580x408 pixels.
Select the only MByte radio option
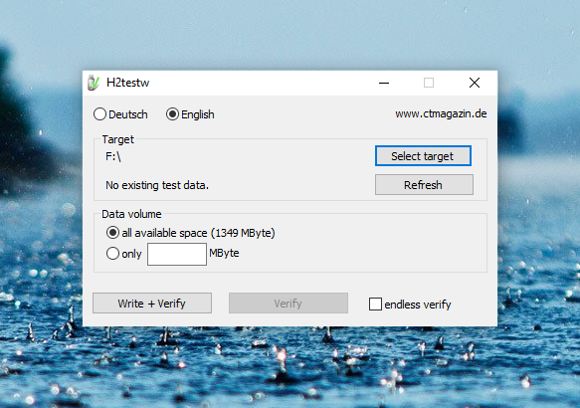pyautogui.click(x=112, y=254)
